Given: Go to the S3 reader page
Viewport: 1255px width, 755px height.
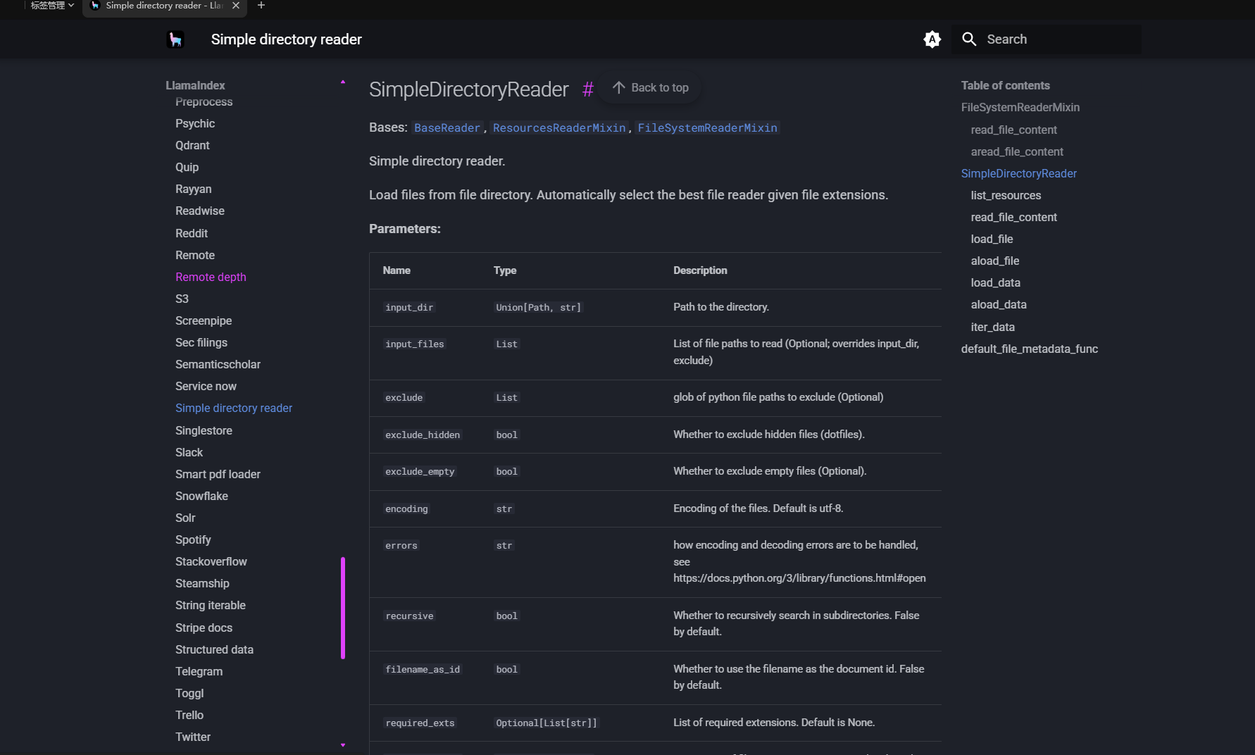Looking at the screenshot, I should point(182,299).
